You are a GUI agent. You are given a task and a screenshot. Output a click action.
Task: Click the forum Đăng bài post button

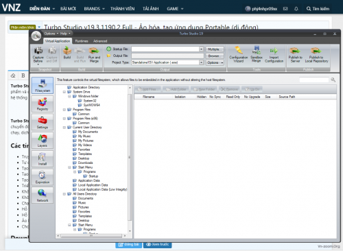pyautogui.click(x=129, y=244)
